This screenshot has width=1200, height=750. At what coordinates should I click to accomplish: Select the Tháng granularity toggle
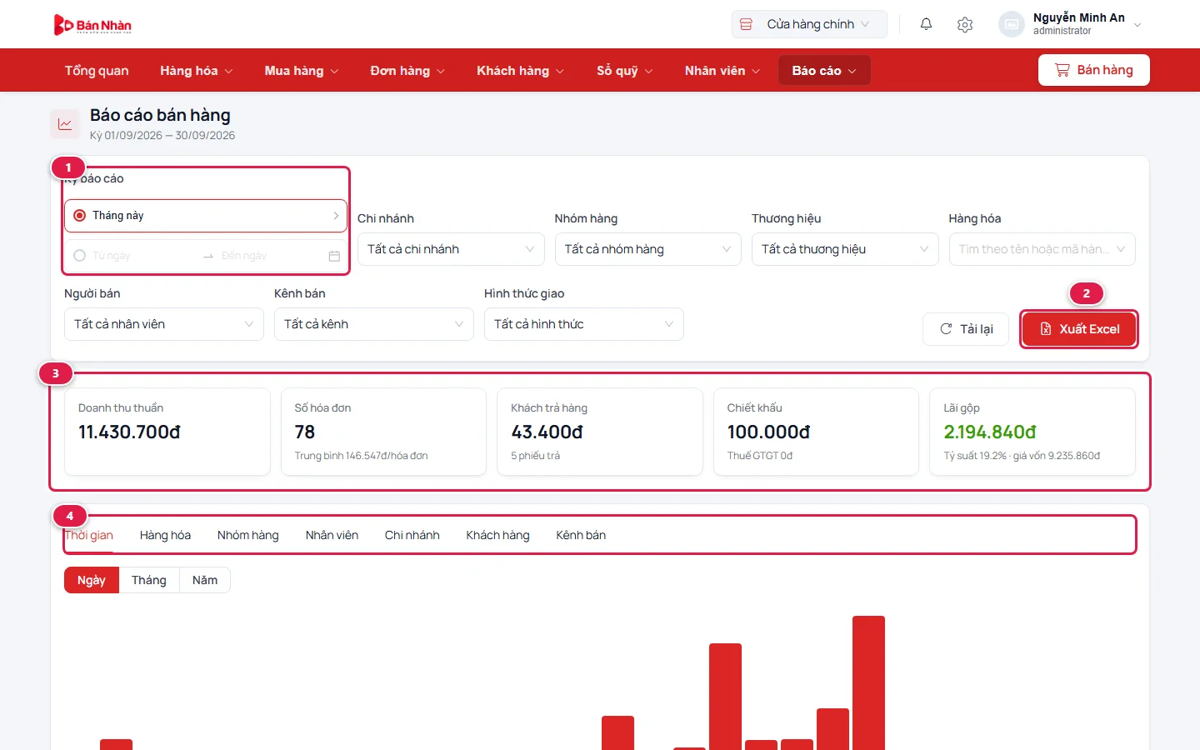(x=149, y=580)
